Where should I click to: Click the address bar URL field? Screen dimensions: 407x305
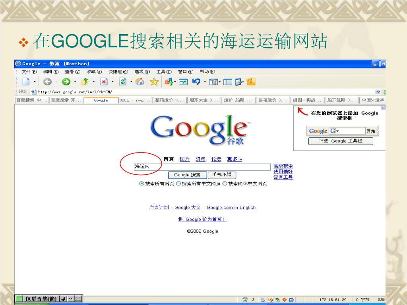pyautogui.click(x=205, y=92)
